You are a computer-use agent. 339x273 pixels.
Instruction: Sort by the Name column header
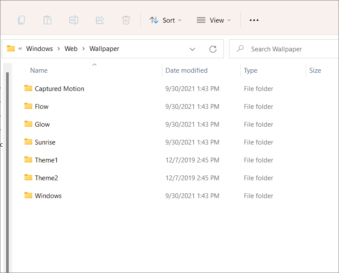[39, 71]
